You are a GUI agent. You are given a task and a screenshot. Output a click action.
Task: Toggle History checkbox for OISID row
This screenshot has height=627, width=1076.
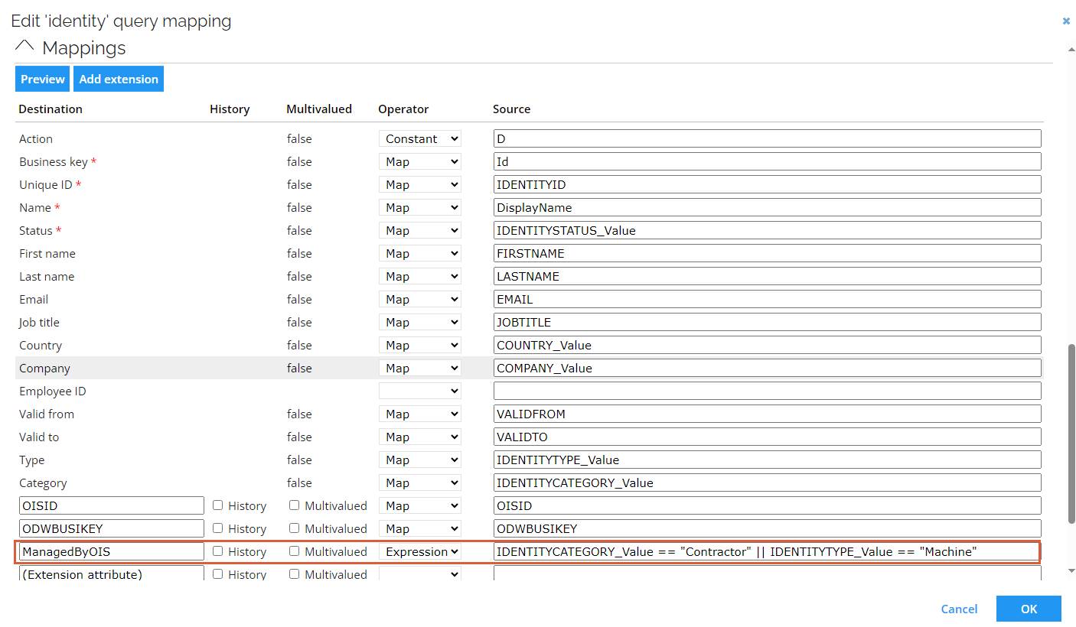[218, 505]
